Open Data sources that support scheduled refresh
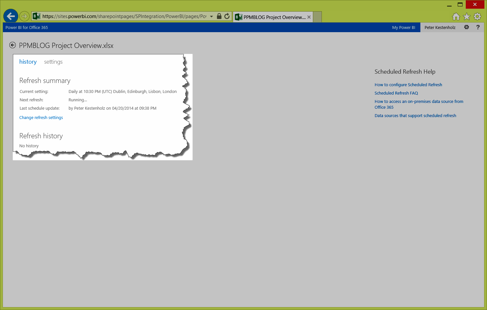This screenshot has height=310, width=487. pos(415,115)
